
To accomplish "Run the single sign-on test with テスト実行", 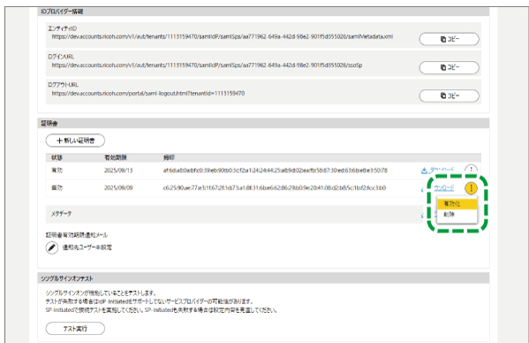I will coord(75,329).
